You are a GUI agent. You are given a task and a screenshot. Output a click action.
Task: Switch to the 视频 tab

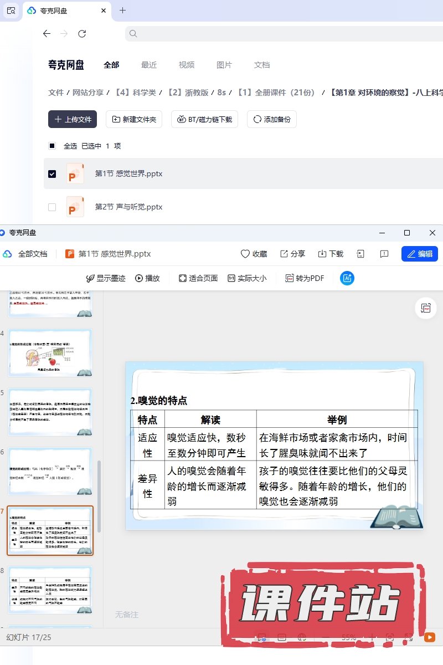point(187,65)
